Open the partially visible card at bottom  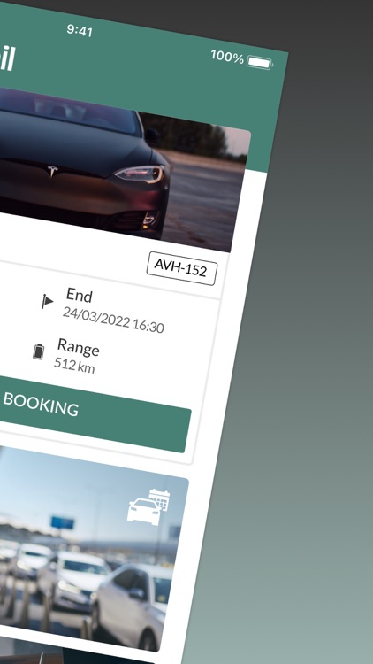pos(85,658)
